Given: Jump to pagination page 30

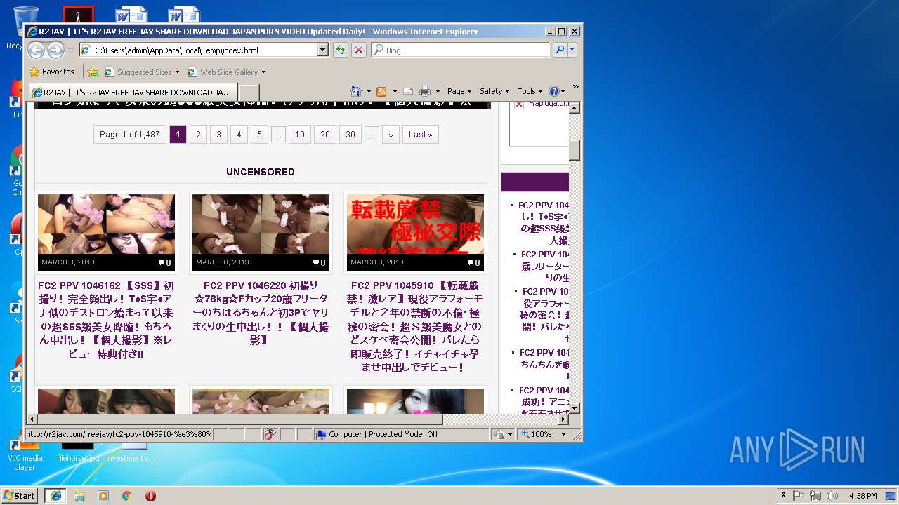Looking at the screenshot, I should (350, 135).
